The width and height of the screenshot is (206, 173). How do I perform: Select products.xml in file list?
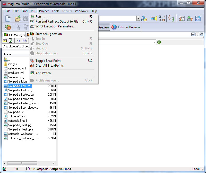click(16, 73)
